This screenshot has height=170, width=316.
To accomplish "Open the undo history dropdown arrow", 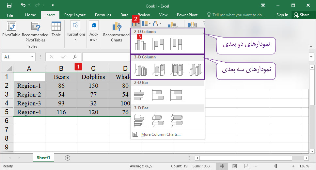I will point(29,5).
